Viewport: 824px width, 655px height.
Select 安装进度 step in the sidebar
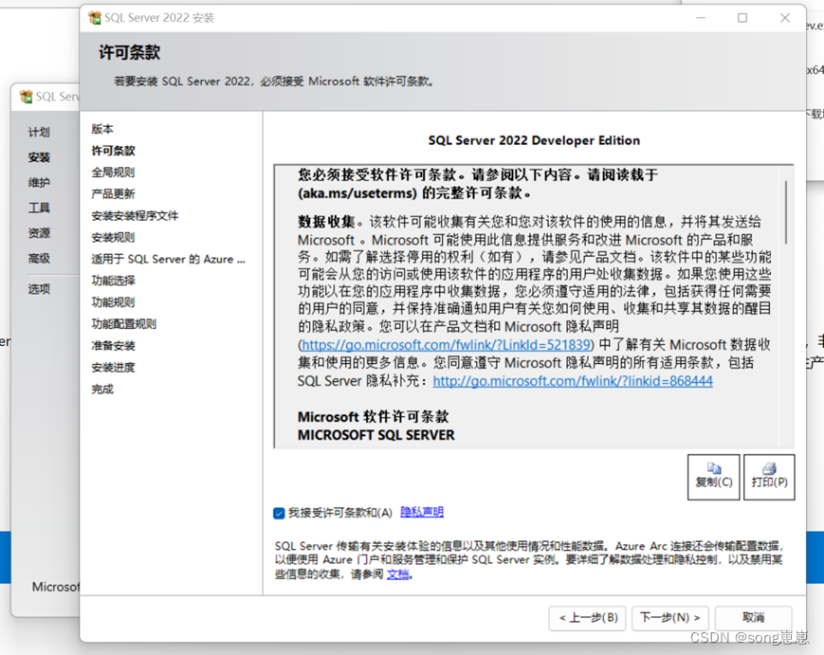tap(114, 367)
